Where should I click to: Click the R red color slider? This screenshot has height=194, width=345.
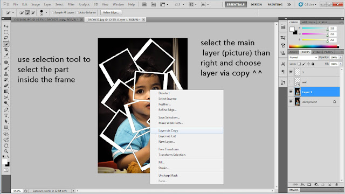click(315, 28)
